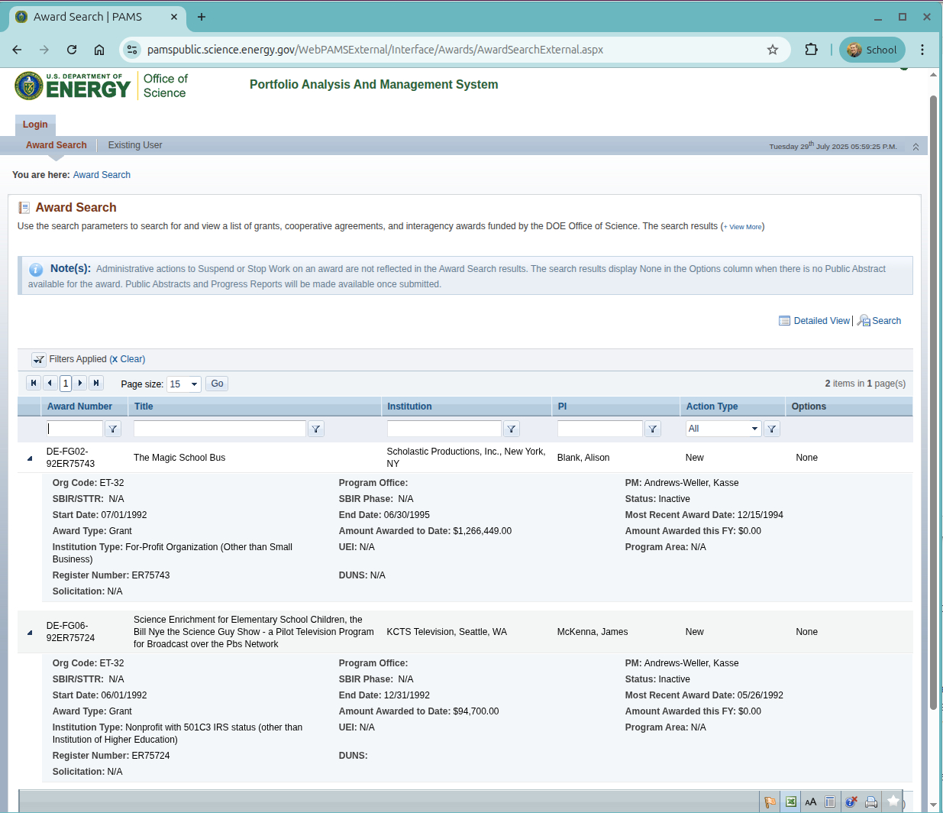
Task: Click the Institution column filter funnel icon
Action: tap(512, 429)
